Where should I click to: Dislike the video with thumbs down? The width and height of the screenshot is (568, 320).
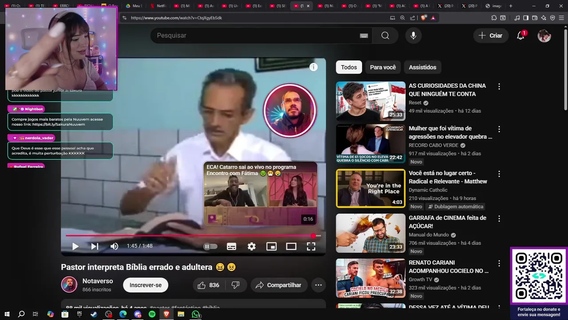click(236, 285)
